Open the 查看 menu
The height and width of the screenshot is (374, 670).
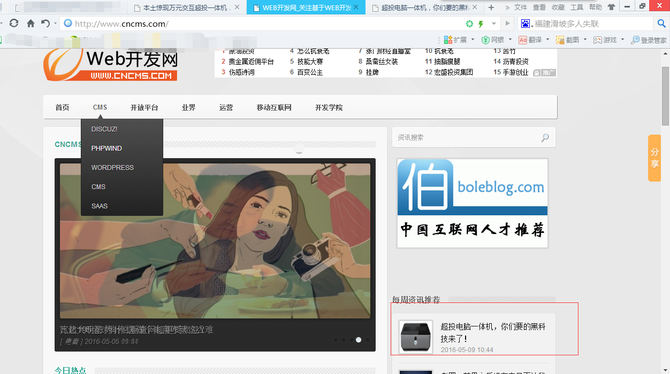(539, 7)
